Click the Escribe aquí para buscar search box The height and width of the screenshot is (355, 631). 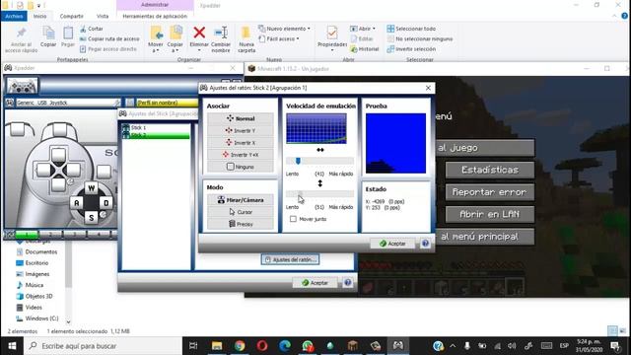coord(103,346)
